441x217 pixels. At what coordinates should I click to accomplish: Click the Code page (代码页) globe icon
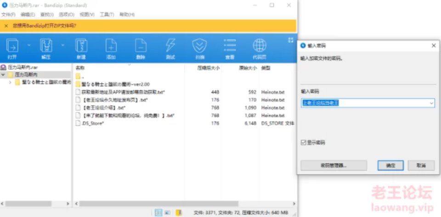(260, 46)
